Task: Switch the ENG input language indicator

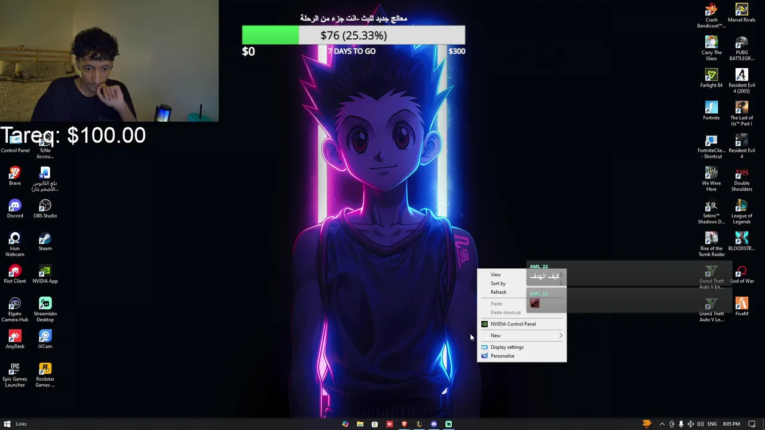Action: coord(712,424)
